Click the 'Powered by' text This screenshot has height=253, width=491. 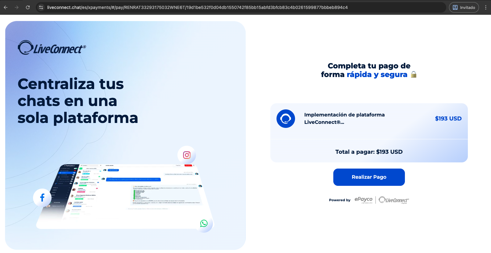click(340, 200)
